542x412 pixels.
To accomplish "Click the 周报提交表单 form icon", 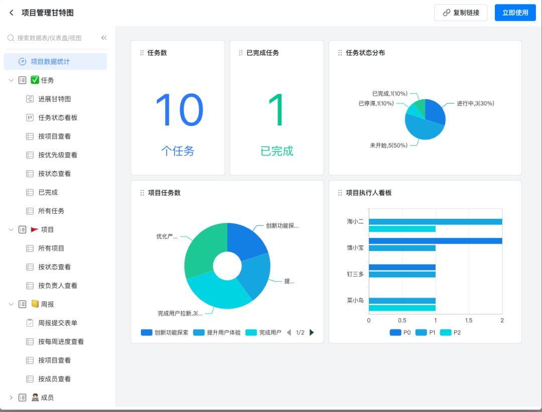I will coord(30,323).
